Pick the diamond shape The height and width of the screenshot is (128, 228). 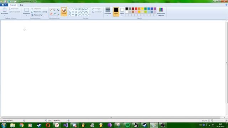tap(73, 12)
